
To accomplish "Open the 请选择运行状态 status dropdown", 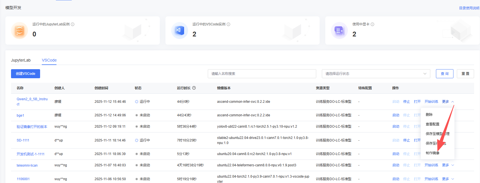I will coord(376,74).
